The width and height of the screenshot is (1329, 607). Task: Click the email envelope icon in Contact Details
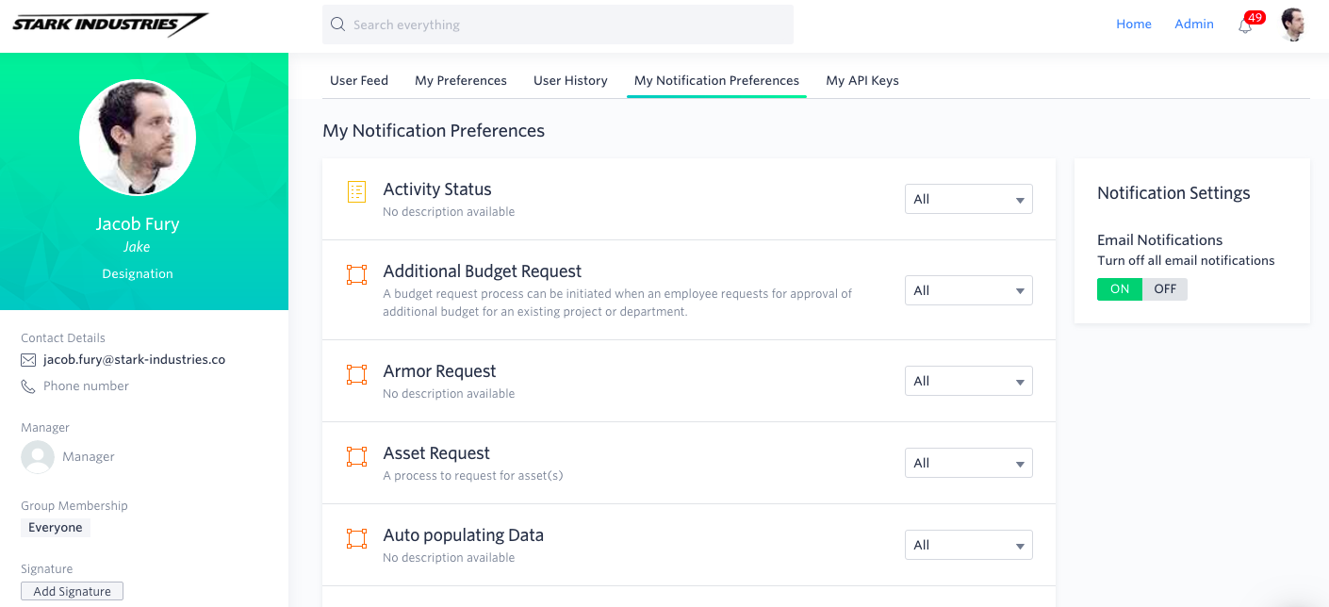pos(28,360)
